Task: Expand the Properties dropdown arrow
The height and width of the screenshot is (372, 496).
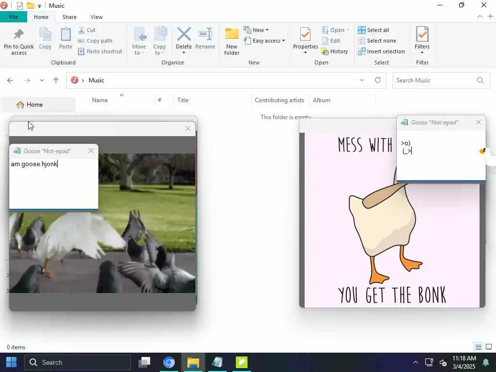Action: click(x=305, y=52)
